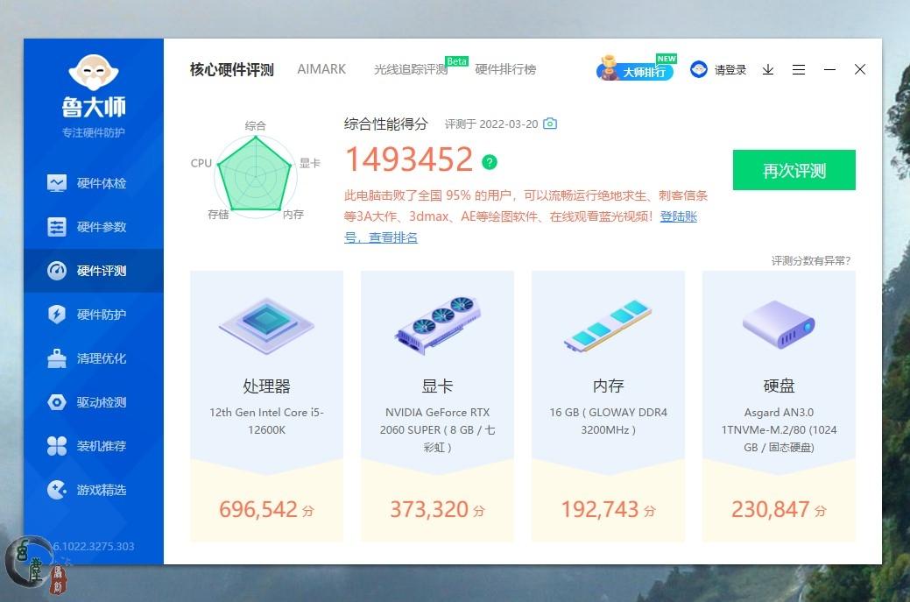Click the NEW badge on 大师排行
The height and width of the screenshot is (602, 910).
(x=667, y=59)
